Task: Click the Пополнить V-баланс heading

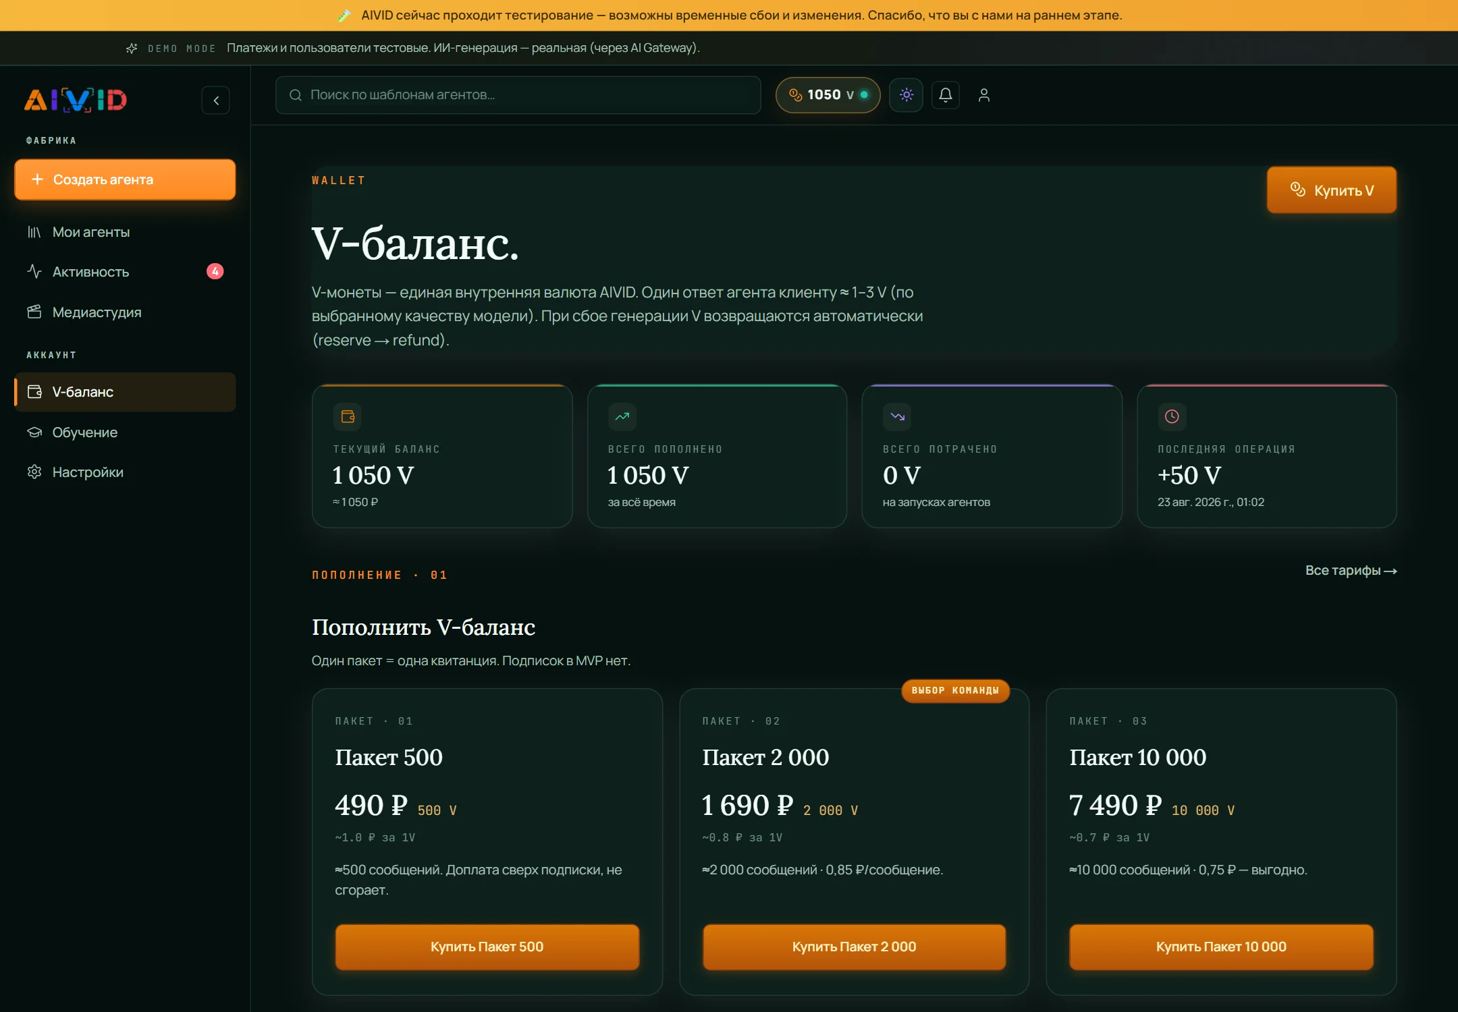Action: pos(423,627)
